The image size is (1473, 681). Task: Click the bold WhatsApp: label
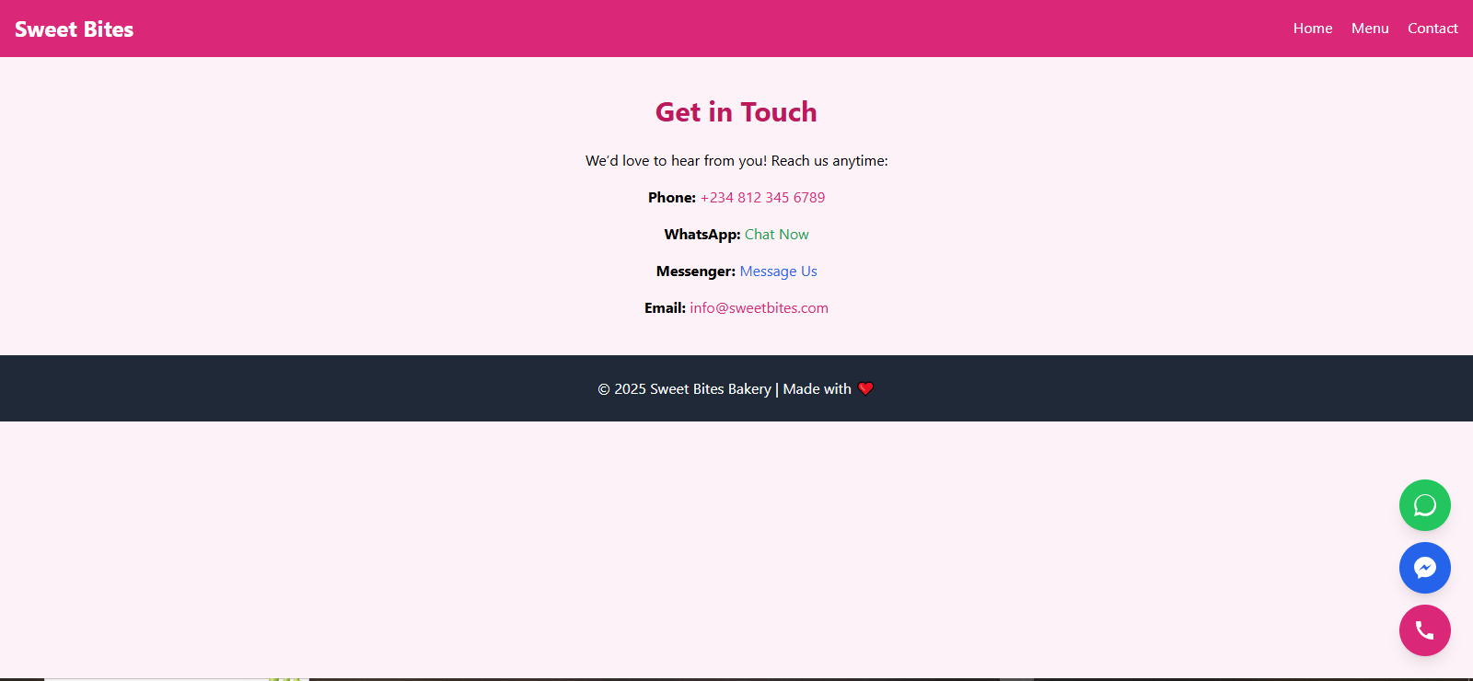pyautogui.click(x=702, y=235)
